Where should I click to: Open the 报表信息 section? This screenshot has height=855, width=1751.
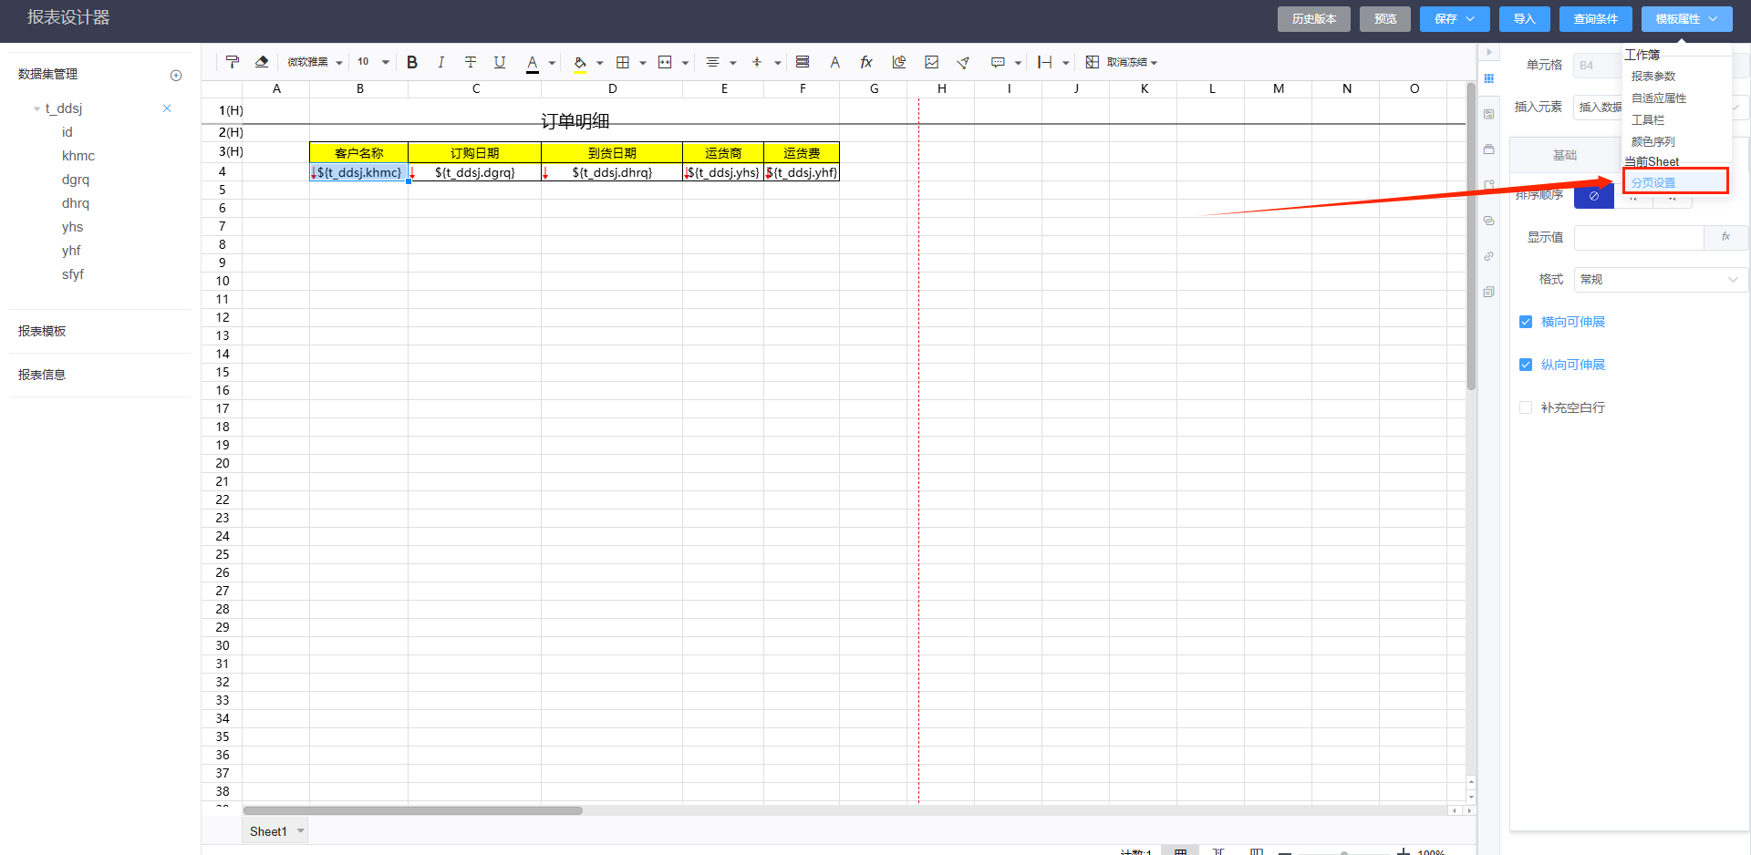(42, 375)
